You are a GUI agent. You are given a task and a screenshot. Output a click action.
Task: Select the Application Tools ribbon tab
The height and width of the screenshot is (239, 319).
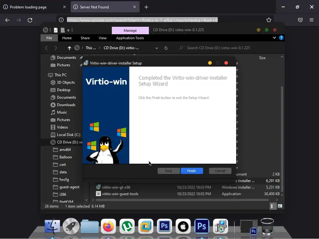pos(130,38)
